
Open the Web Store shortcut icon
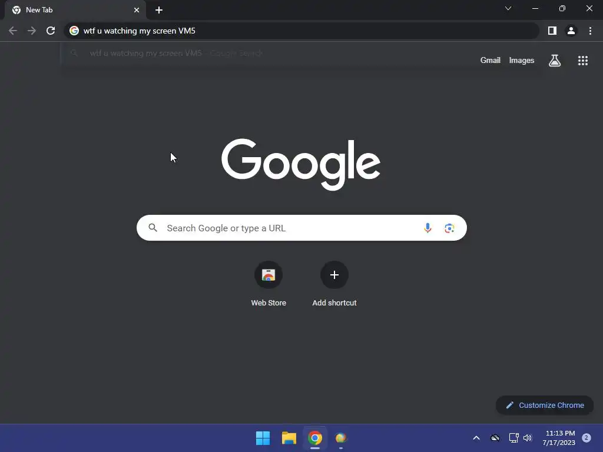pyautogui.click(x=269, y=275)
